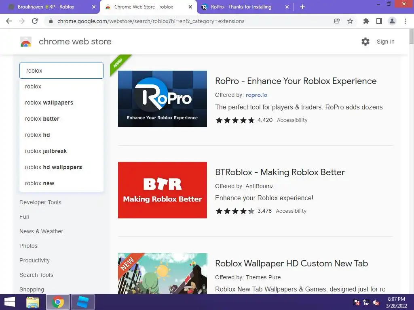Select the 'roblox hd' suggestion
The image size is (414, 310).
click(x=61, y=135)
